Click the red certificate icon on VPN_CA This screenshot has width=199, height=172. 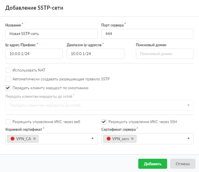click(x=12, y=139)
